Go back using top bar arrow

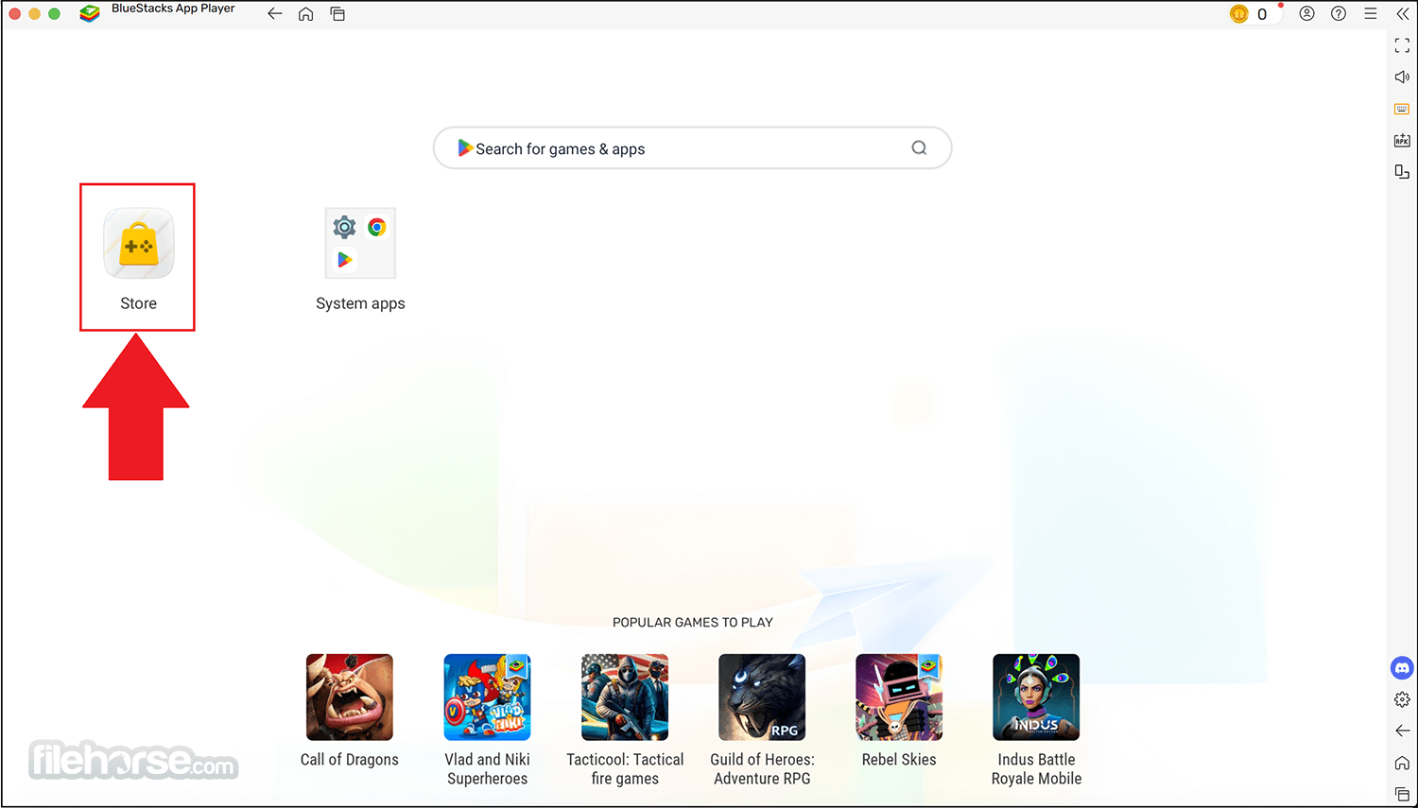pyautogui.click(x=275, y=14)
